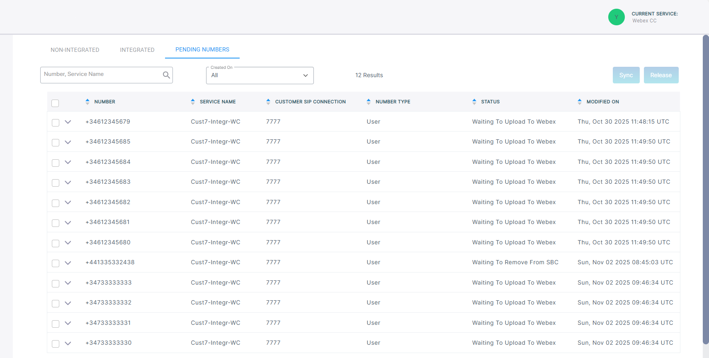The image size is (709, 358).
Task: Expand row details for +34612345685
Action: click(68, 142)
